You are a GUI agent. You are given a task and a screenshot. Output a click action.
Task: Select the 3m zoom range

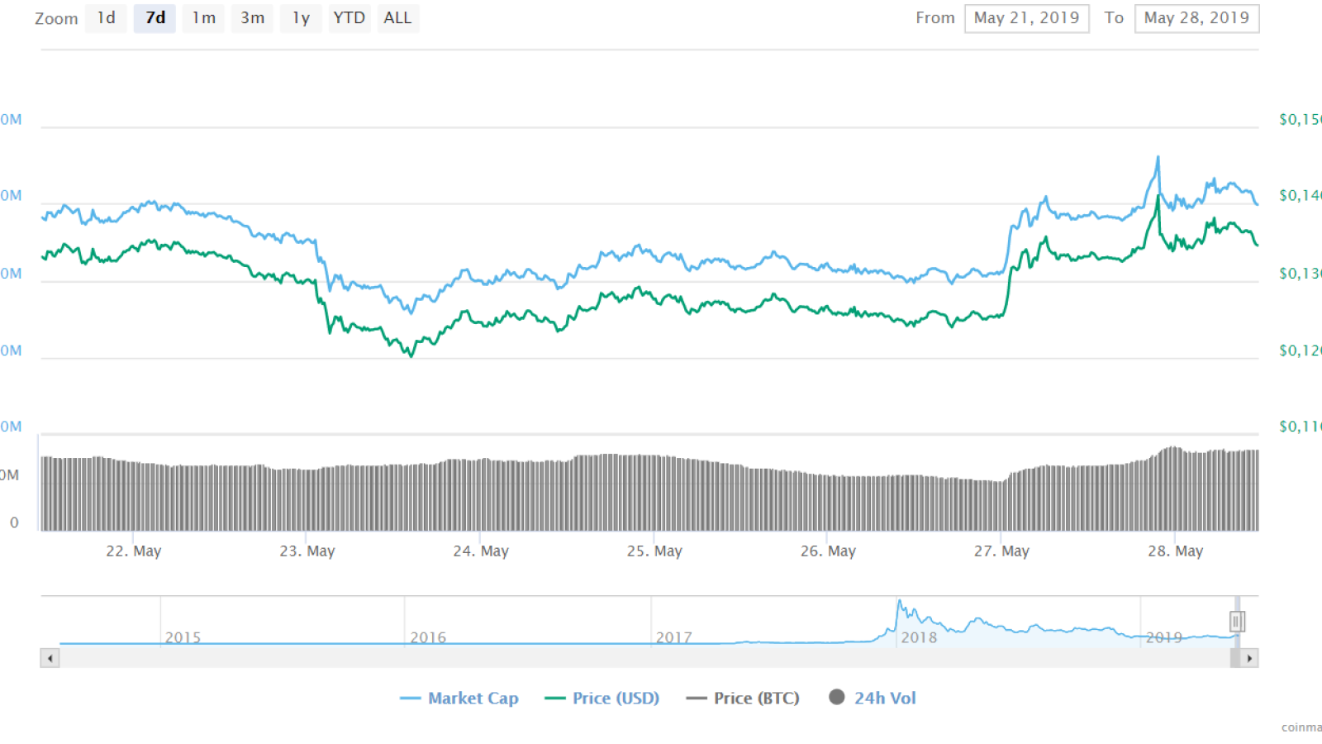[x=252, y=18]
